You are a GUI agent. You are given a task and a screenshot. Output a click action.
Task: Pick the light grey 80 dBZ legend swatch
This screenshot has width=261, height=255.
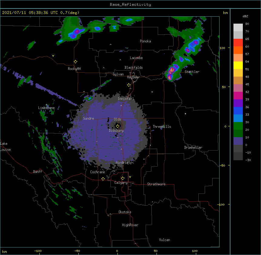(x=238, y=28)
